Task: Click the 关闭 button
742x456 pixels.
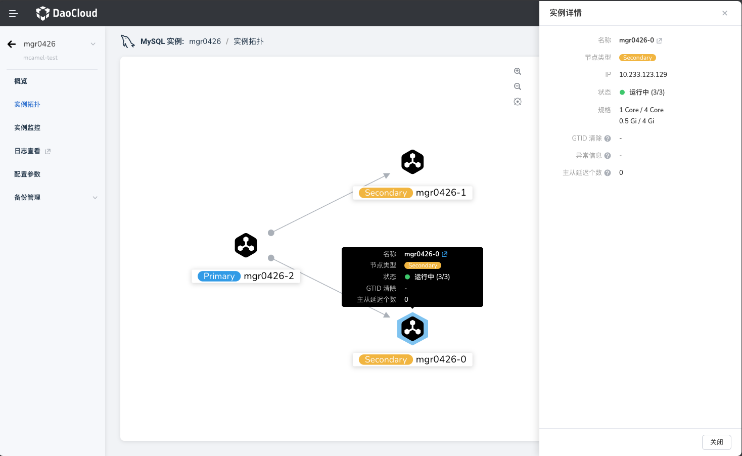Action: pos(716,442)
